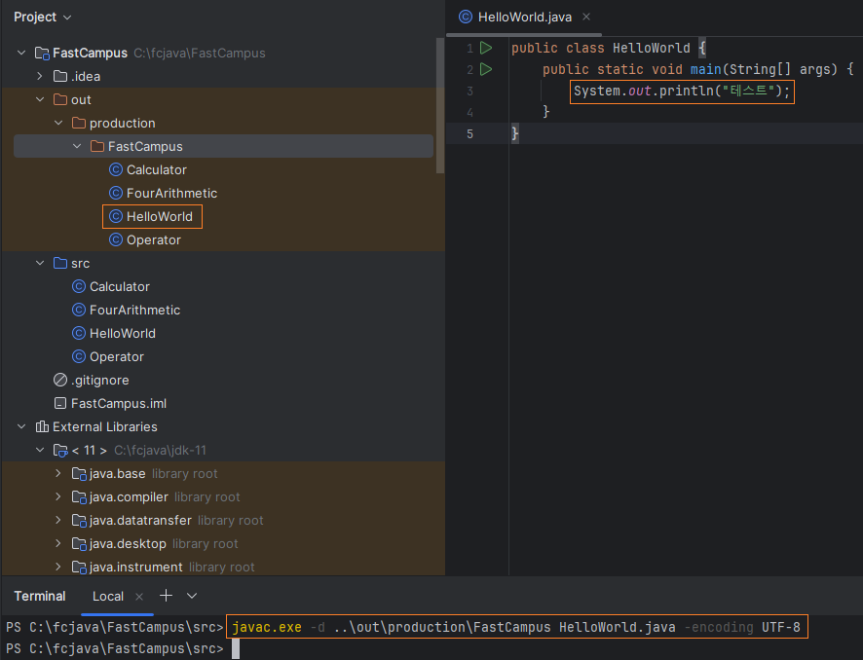Expand java.instrument library root

pyautogui.click(x=58, y=567)
